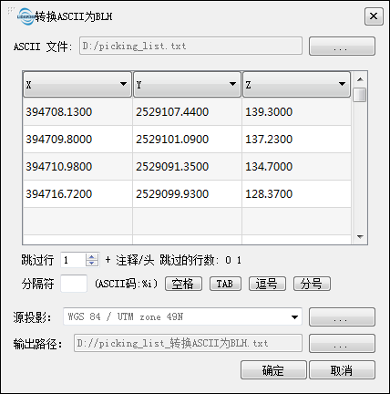The width and height of the screenshot is (390, 394).
Task: Open projection picker next to 源投影
Action: pyautogui.click(x=342, y=317)
